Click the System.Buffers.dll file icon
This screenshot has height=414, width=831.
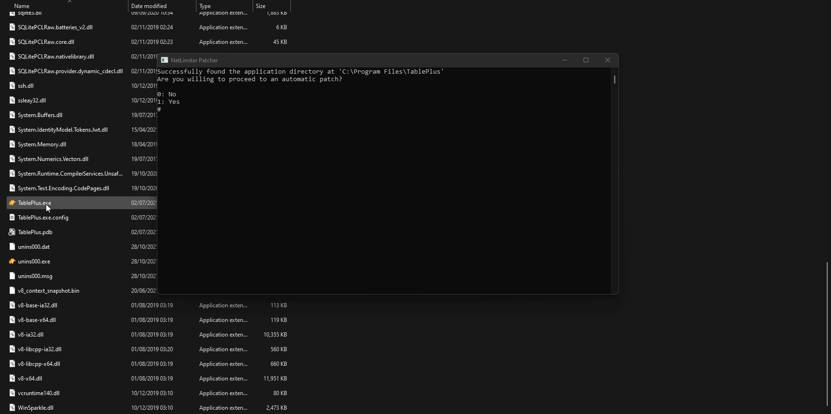12,115
